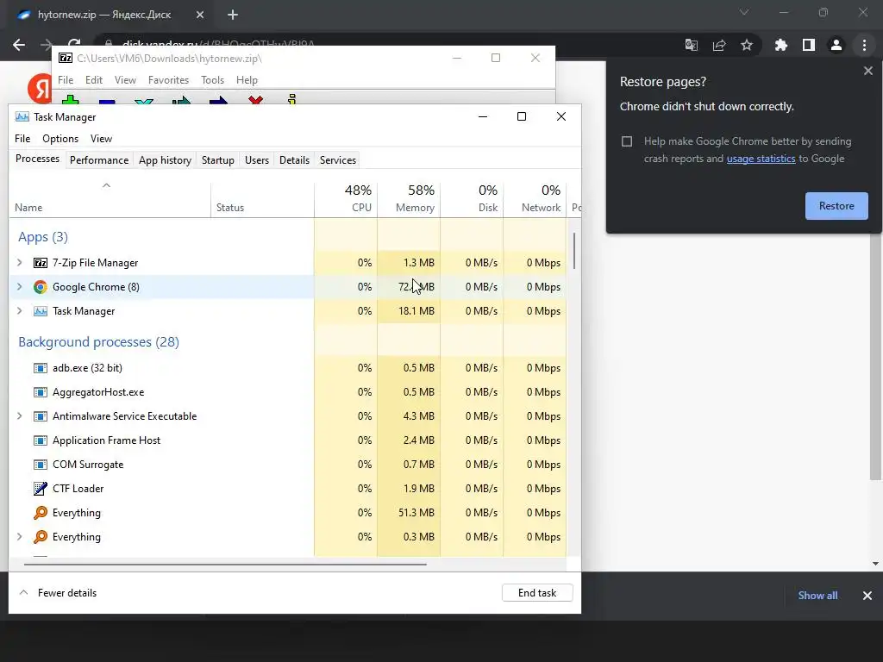The width and height of the screenshot is (883, 662).
Task: Collapse Task Manager with Fewer details
Action: point(58,593)
